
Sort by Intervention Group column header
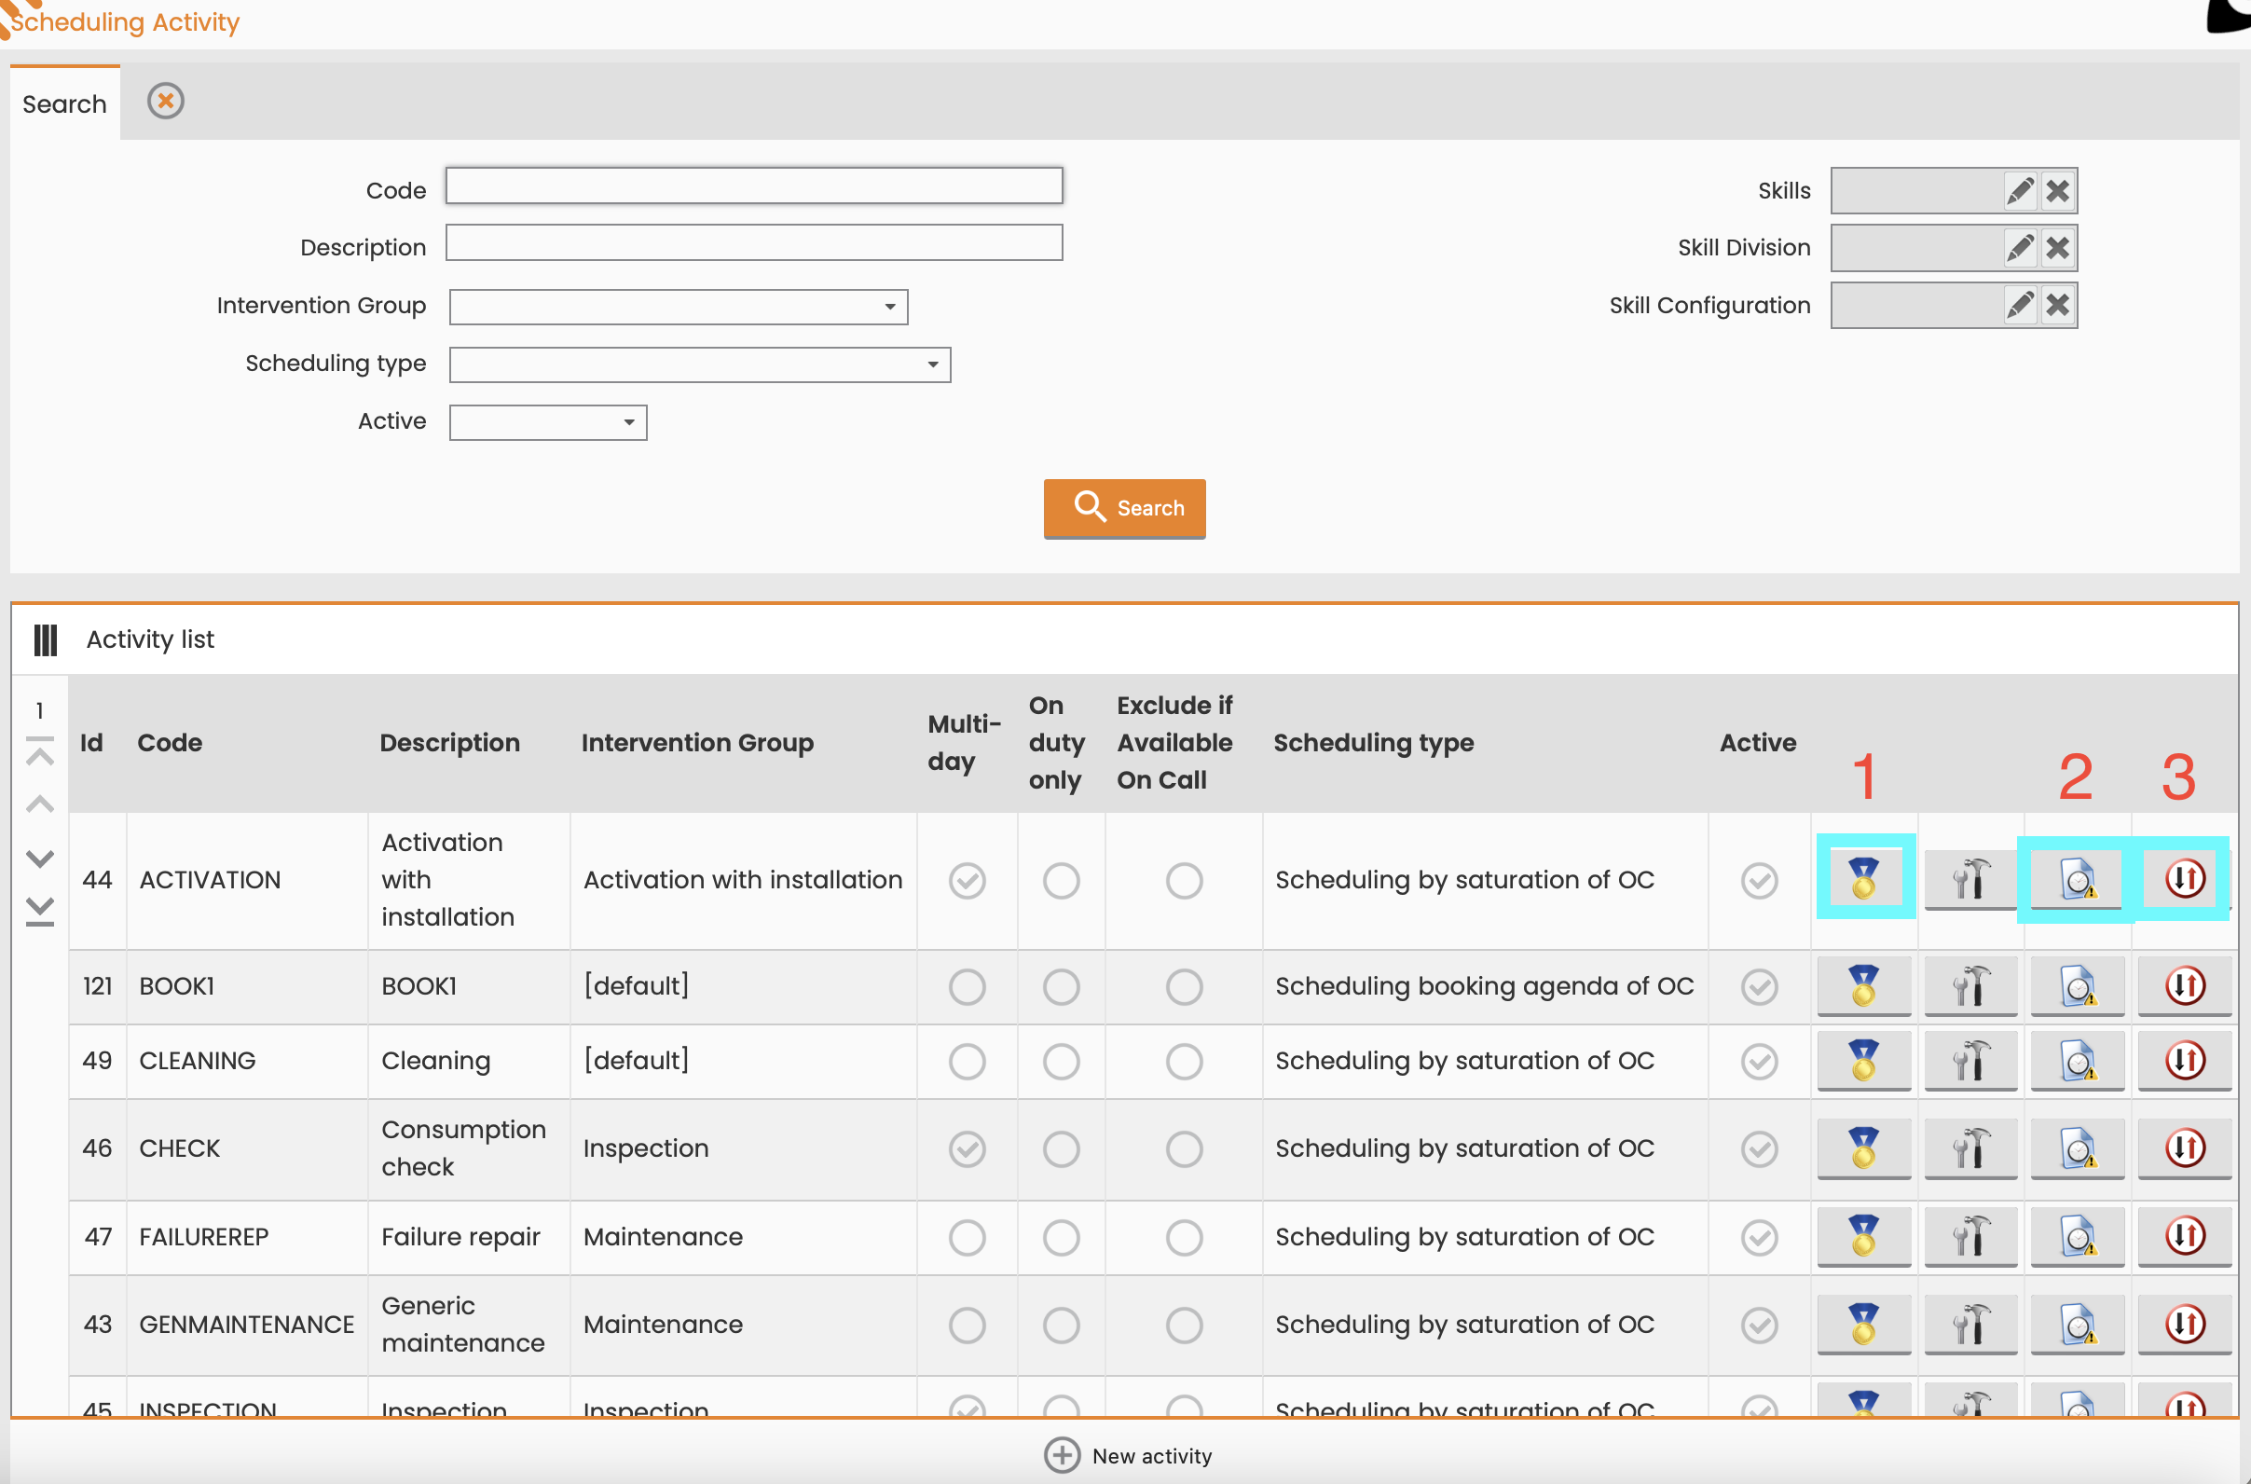pyautogui.click(x=697, y=743)
